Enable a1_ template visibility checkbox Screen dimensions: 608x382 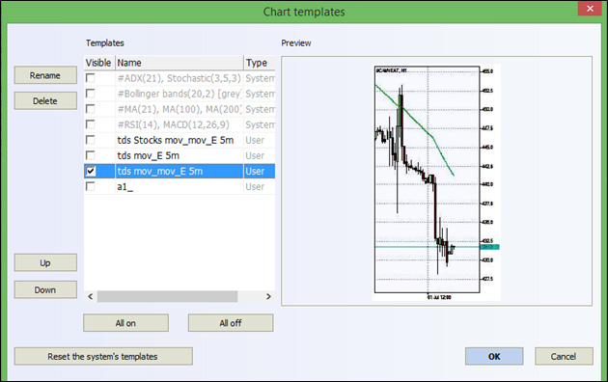(91, 186)
